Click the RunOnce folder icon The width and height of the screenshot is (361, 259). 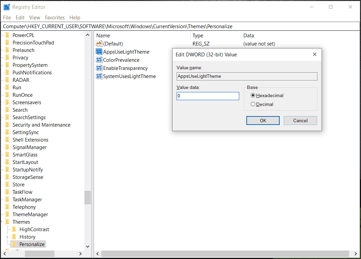pos(7,95)
